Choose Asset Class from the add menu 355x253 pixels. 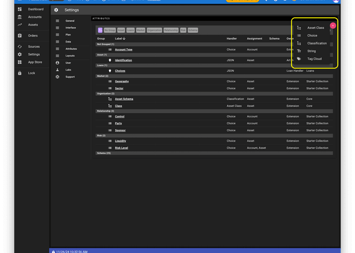coord(315,28)
